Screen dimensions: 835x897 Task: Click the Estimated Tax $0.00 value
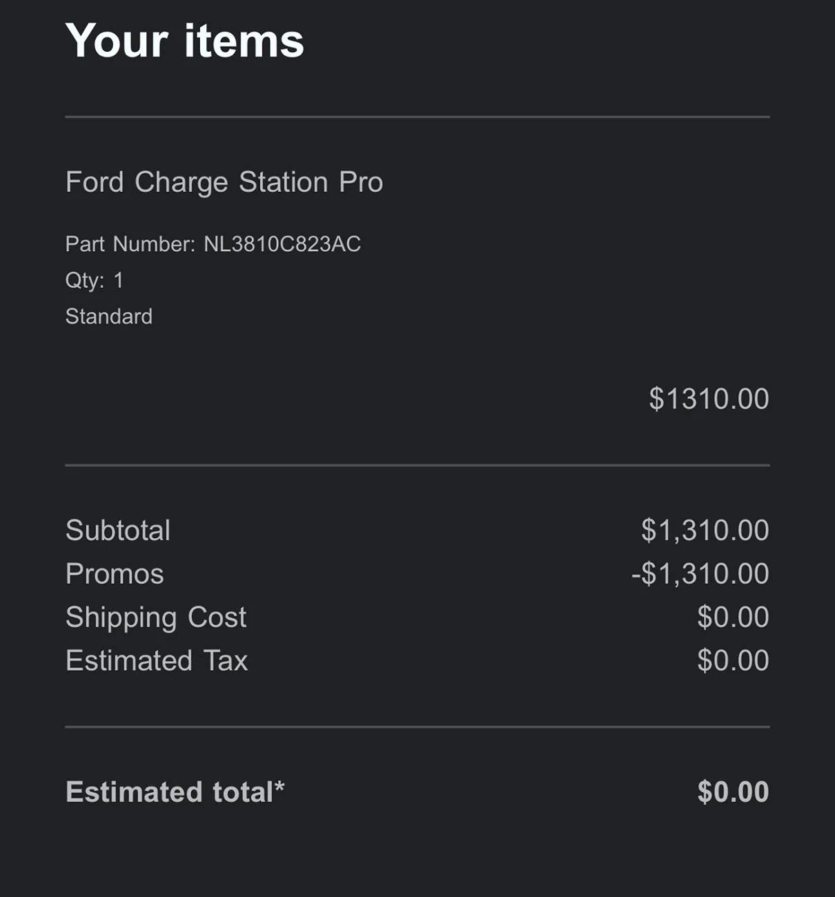pyautogui.click(x=733, y=661)
